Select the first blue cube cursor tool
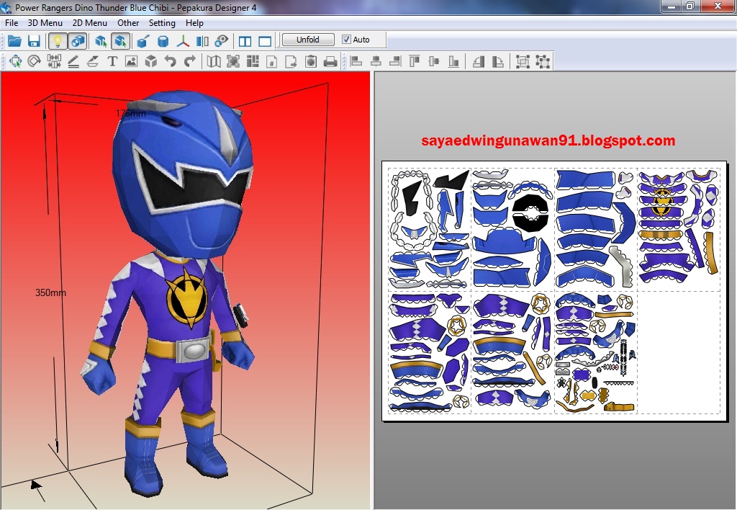Image resolution: width=737 pixels, height=510 pixels. [101, 41]
